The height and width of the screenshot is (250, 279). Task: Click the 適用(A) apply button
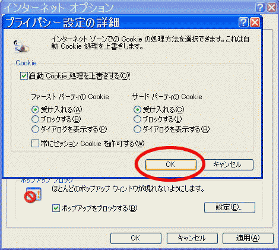(x=248, y=238)
